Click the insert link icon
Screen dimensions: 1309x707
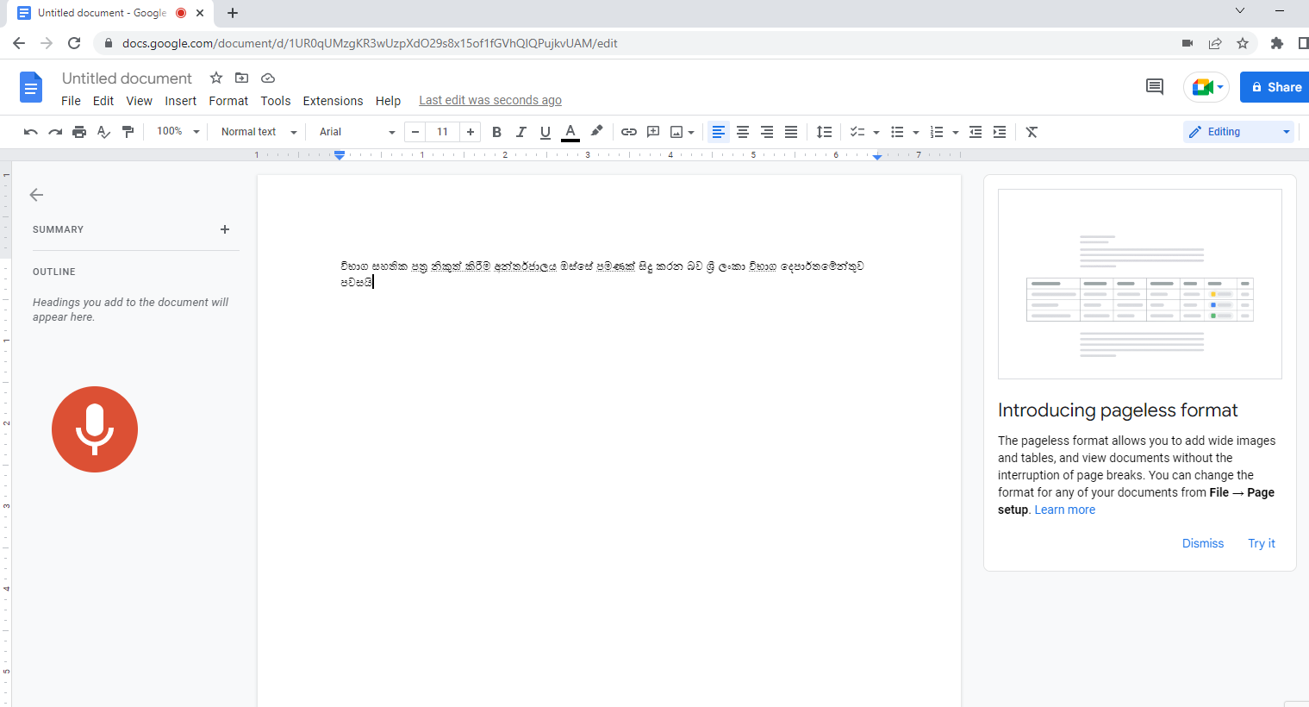pyautogui.click(x=629, y=132)
